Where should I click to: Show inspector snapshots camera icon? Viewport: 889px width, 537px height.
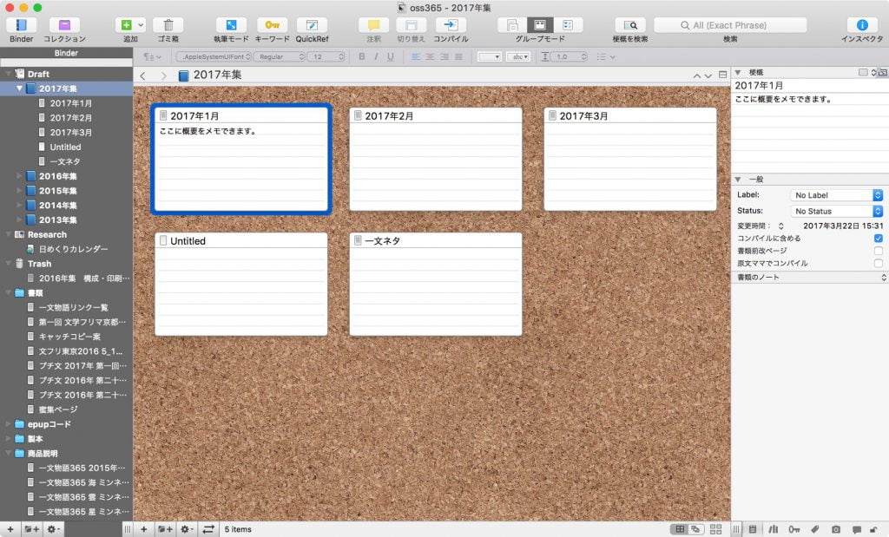[x=836, y=529]
